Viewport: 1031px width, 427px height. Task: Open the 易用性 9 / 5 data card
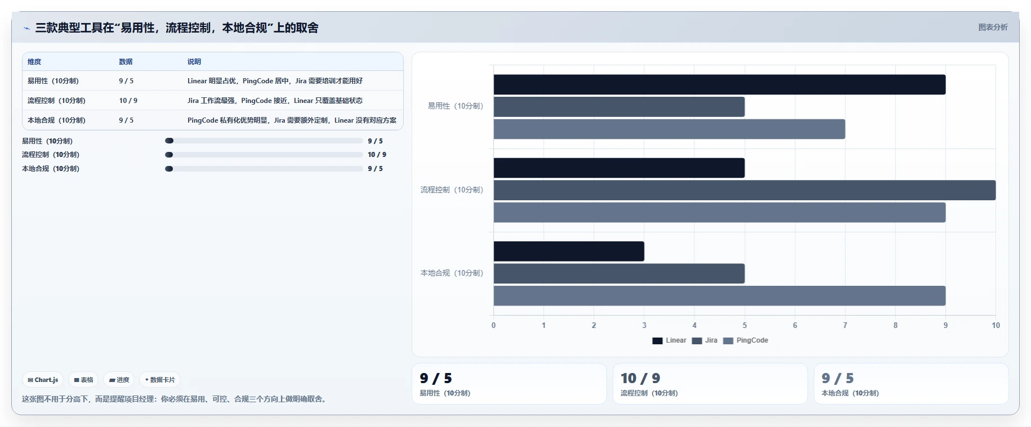tap(509, 384)
